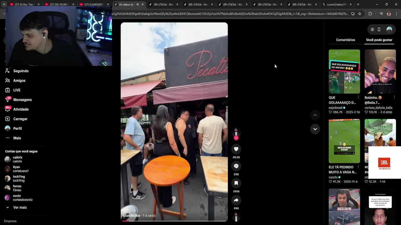Viewport: 401px width, 225px height.
Task: Open the get-app phone icon at the top right
Action: click(x=379, y=29)
